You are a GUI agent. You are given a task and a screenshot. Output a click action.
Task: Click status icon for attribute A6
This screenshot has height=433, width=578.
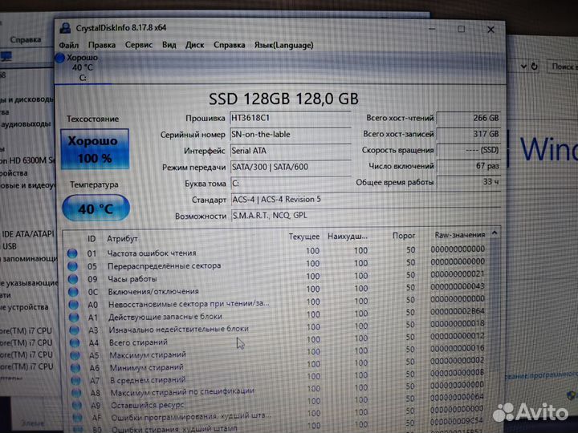(x=75, y=368)
